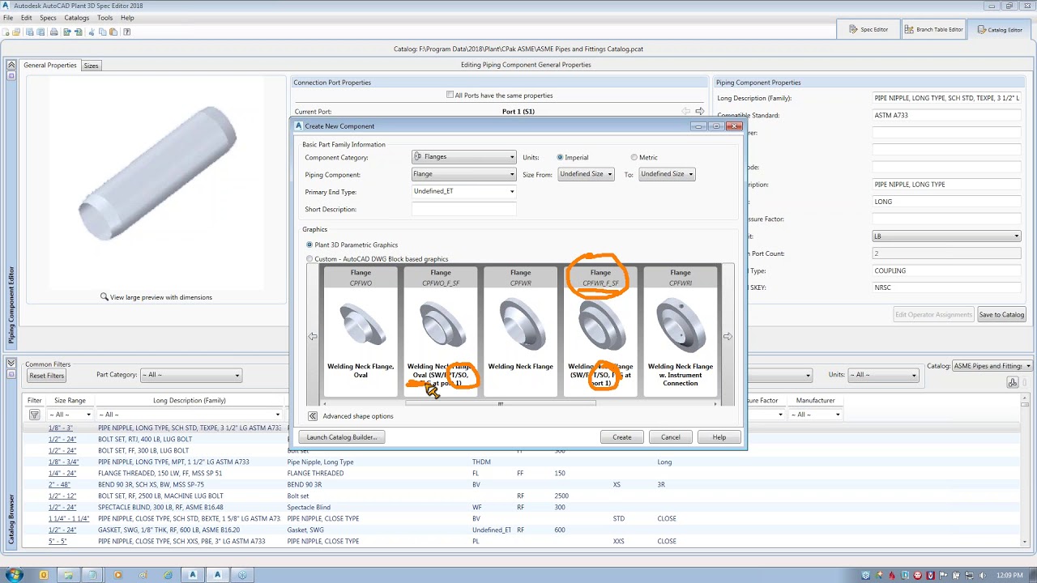The image size is (1037, 583).
Task: Click Launch Catalog Builder button
Action: (x=342, y=437)
